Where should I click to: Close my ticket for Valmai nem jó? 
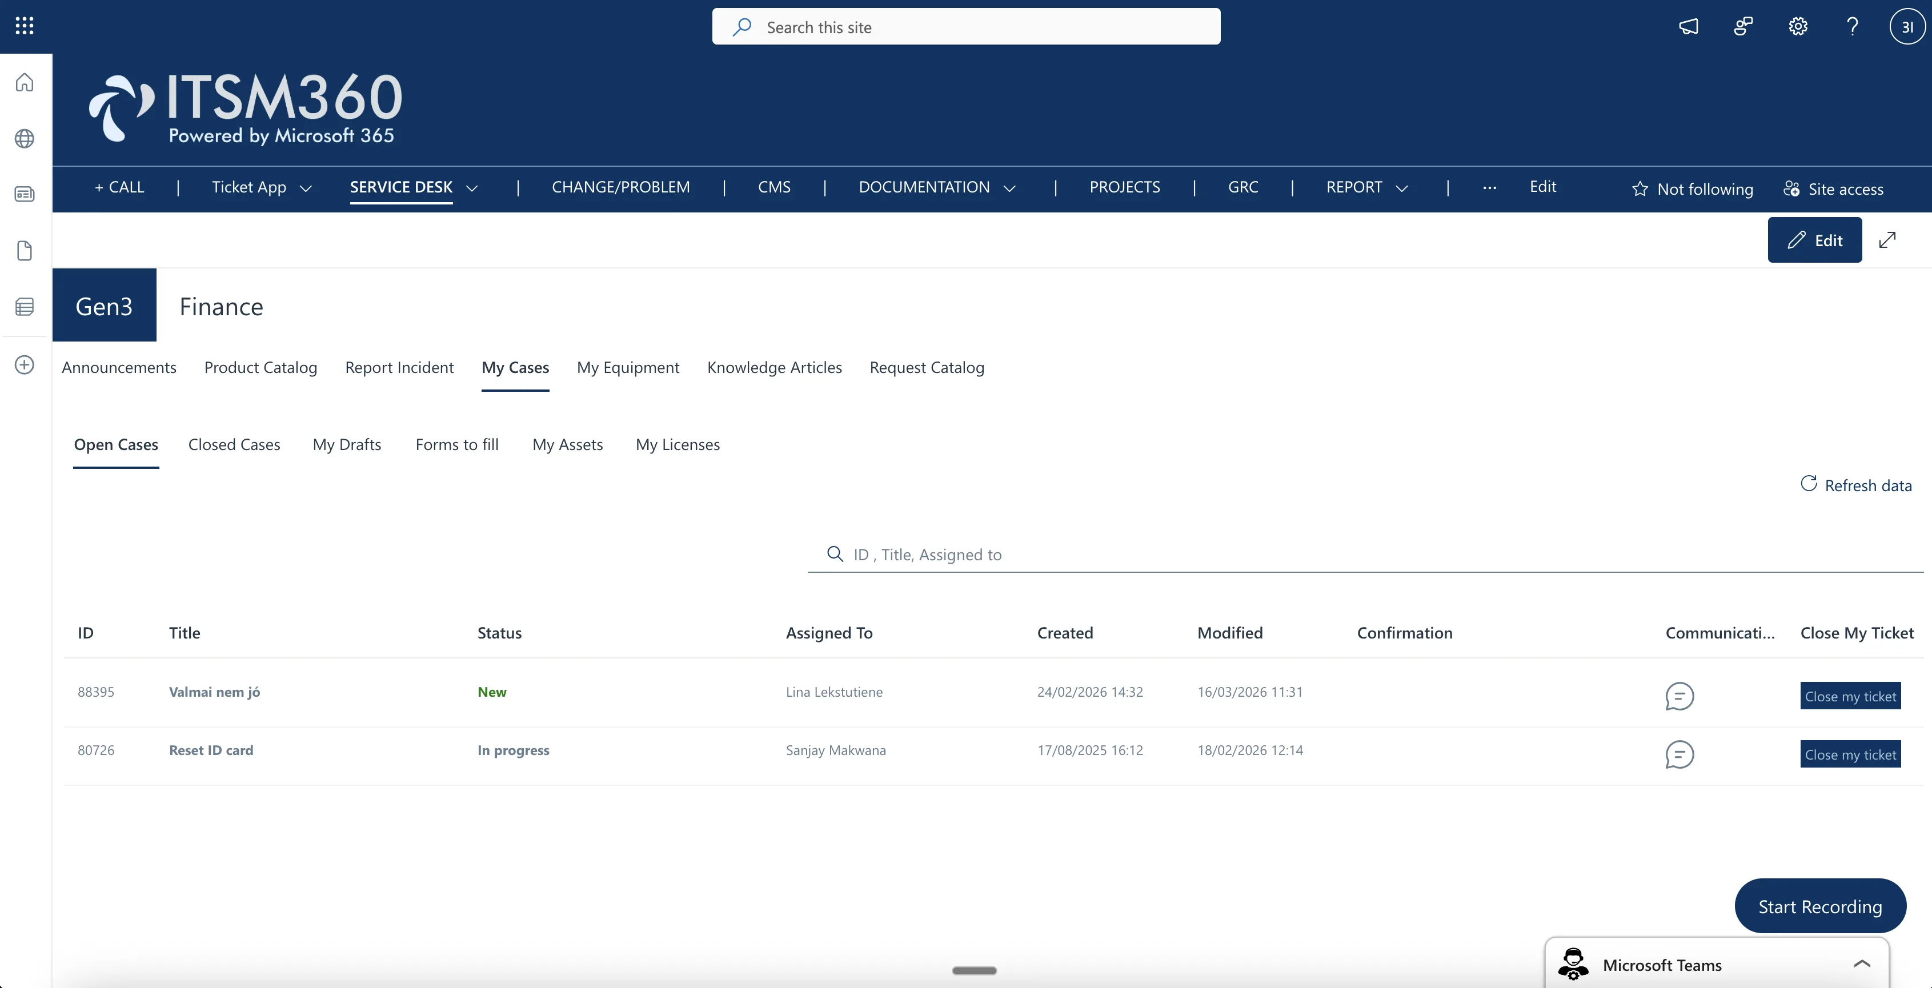pos(1850,696)
